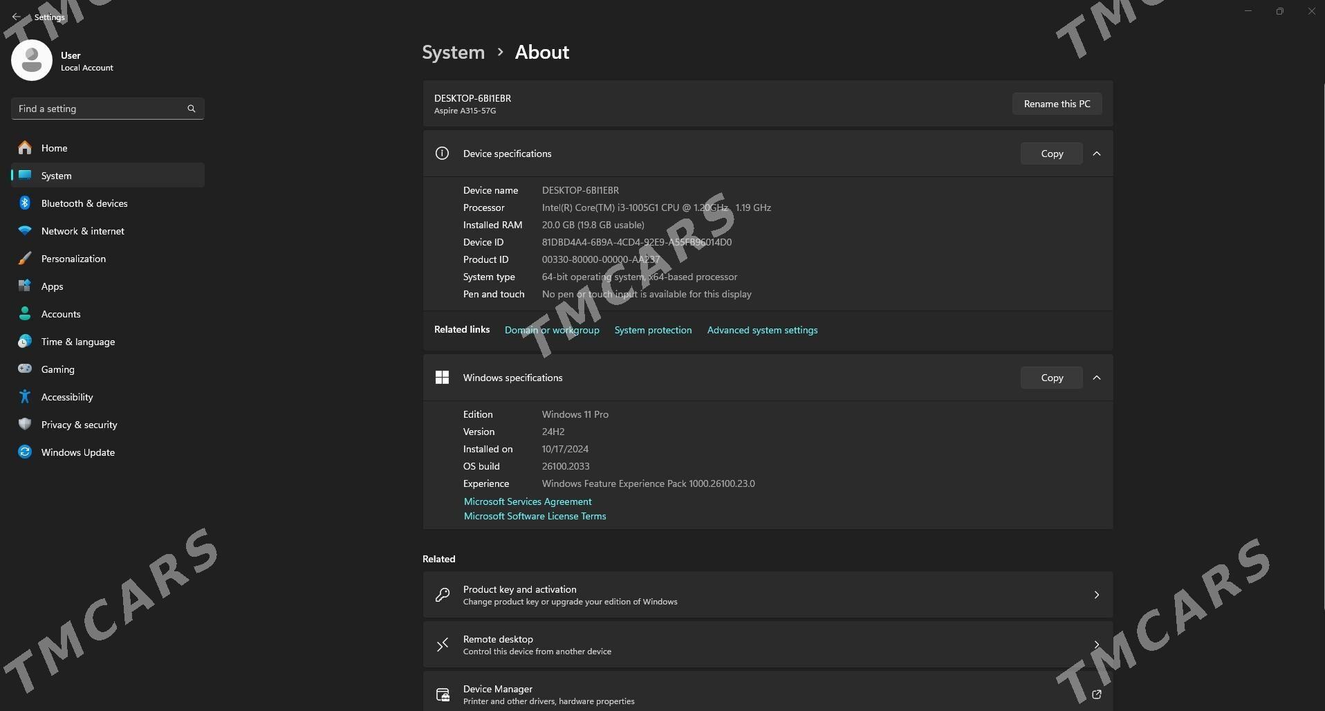1325x711 pixels.
Task: Open Domain or workgroup link
Action: 552,330
